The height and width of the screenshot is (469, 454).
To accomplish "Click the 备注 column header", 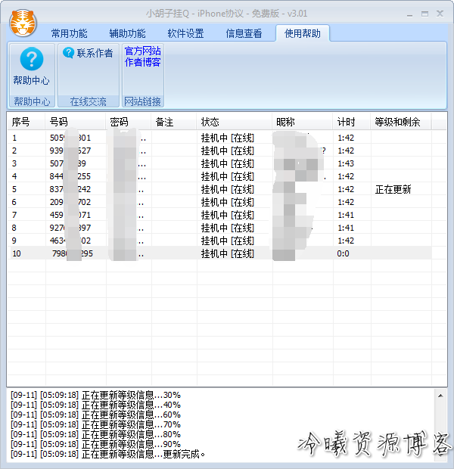I will (x=174, y=122).
